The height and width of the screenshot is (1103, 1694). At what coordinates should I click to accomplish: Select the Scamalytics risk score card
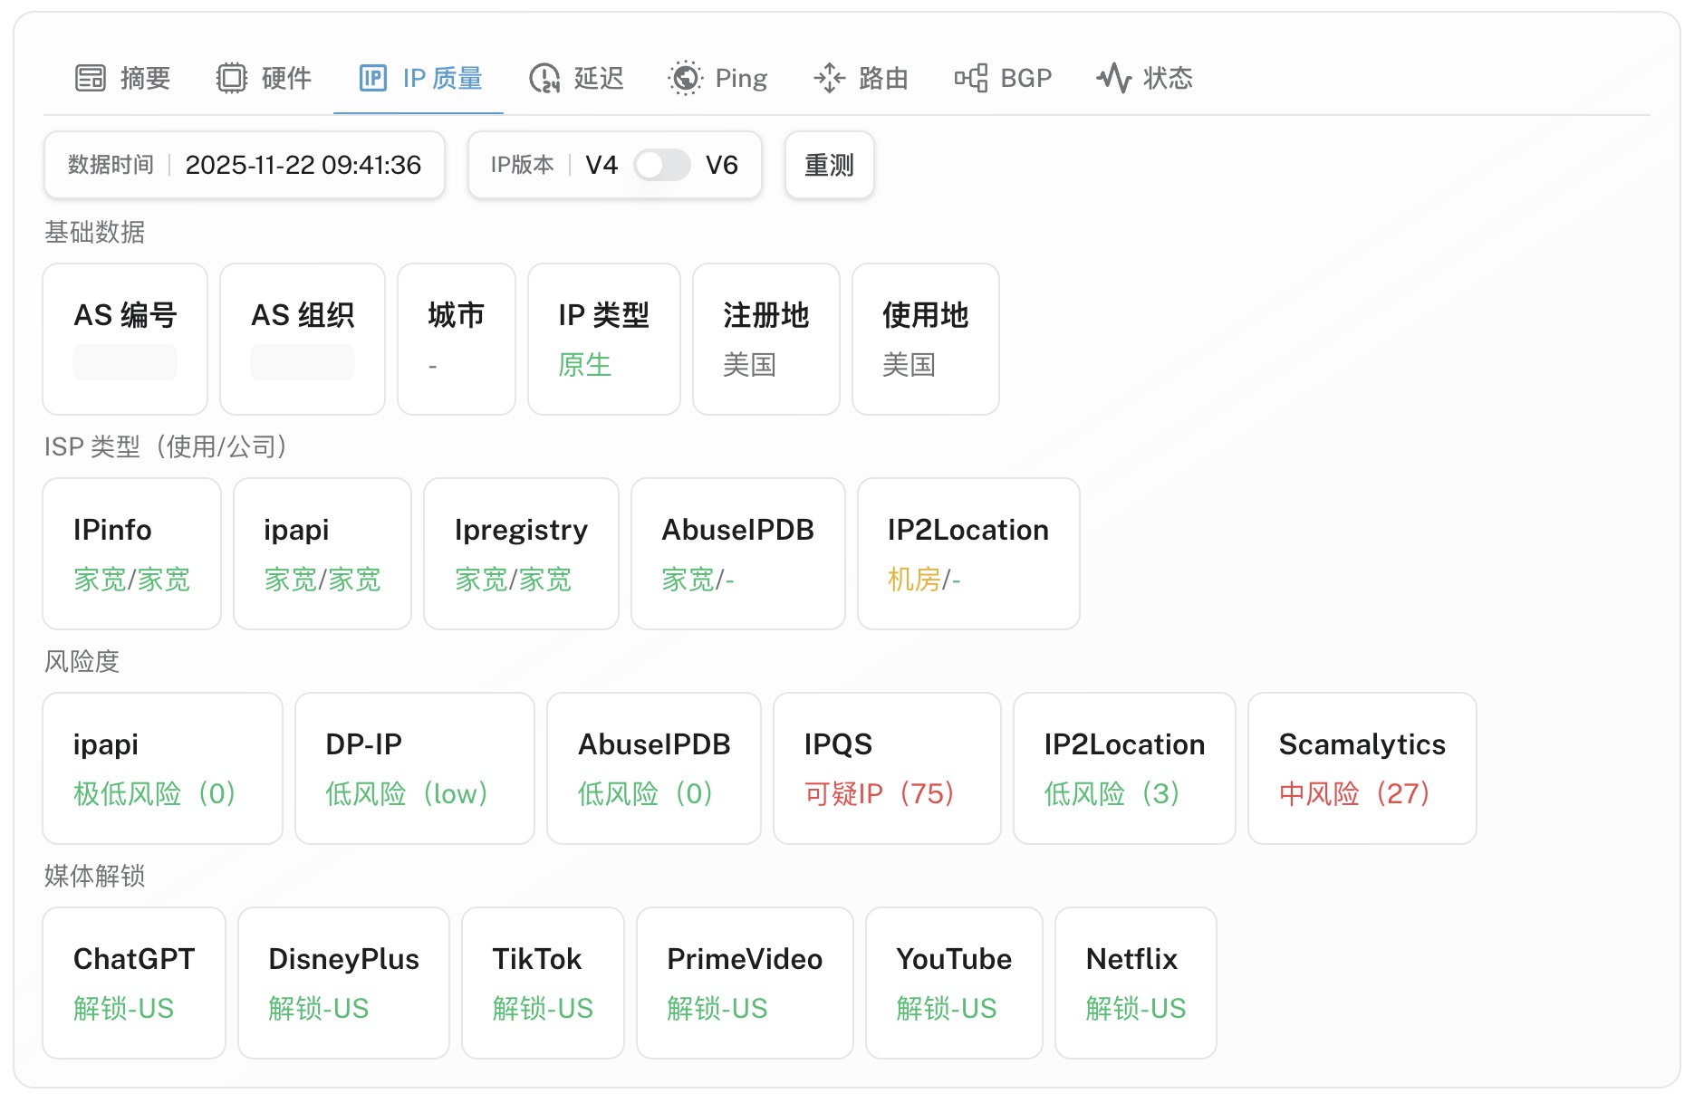[1361, 768]
